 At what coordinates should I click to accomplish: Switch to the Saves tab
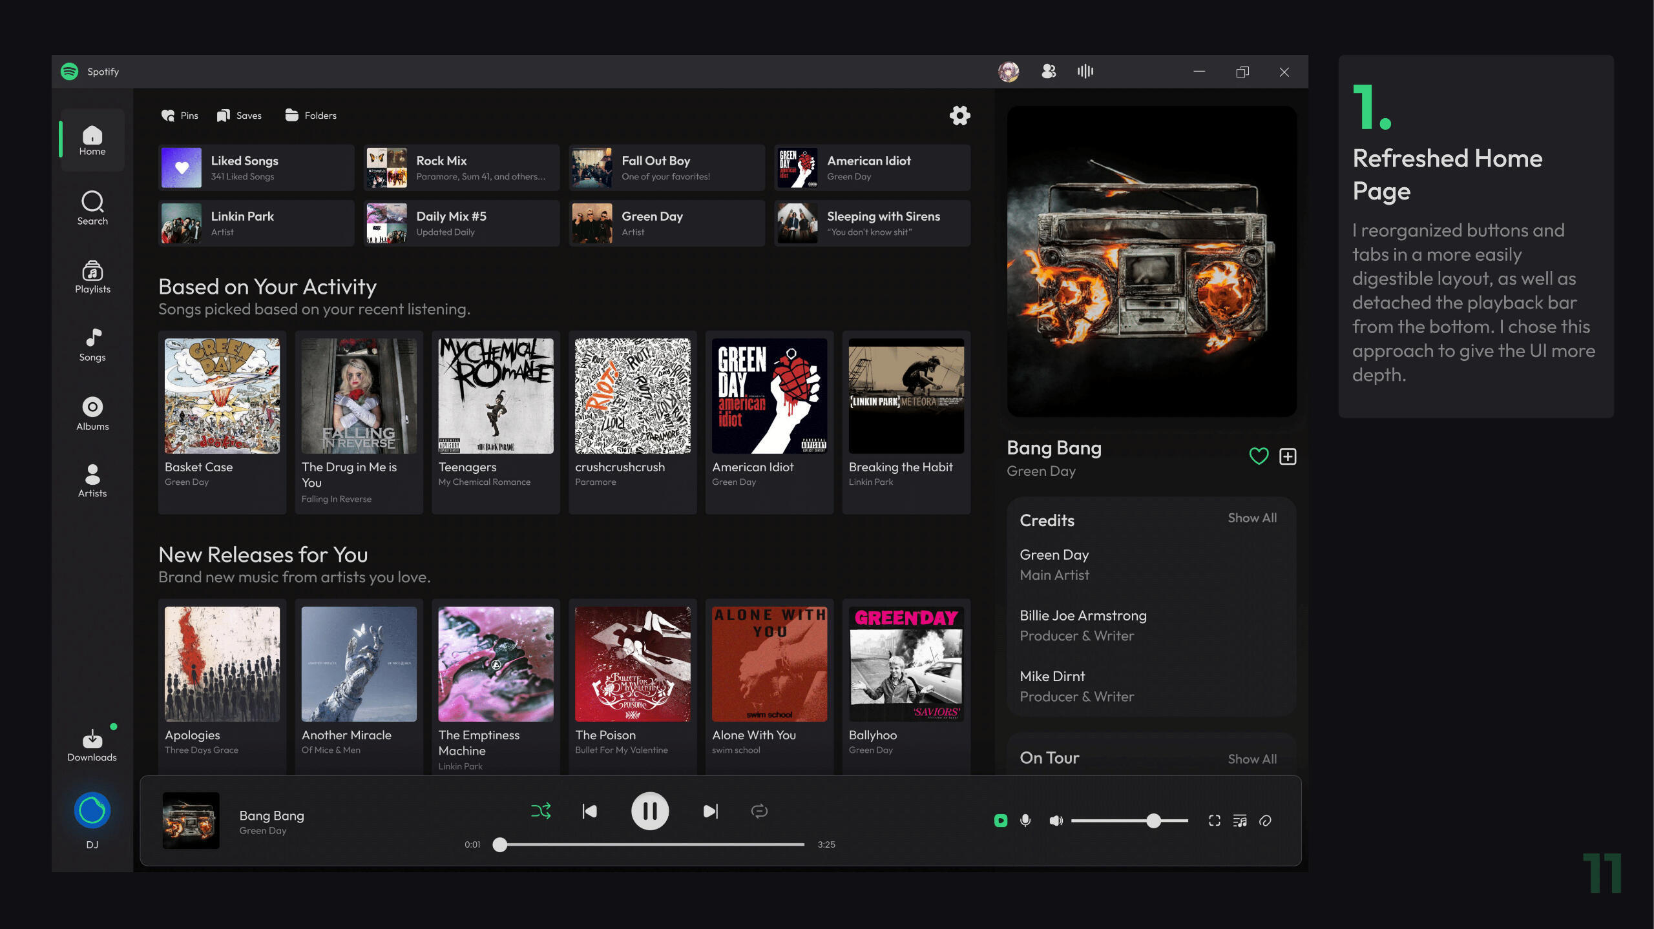240,116
